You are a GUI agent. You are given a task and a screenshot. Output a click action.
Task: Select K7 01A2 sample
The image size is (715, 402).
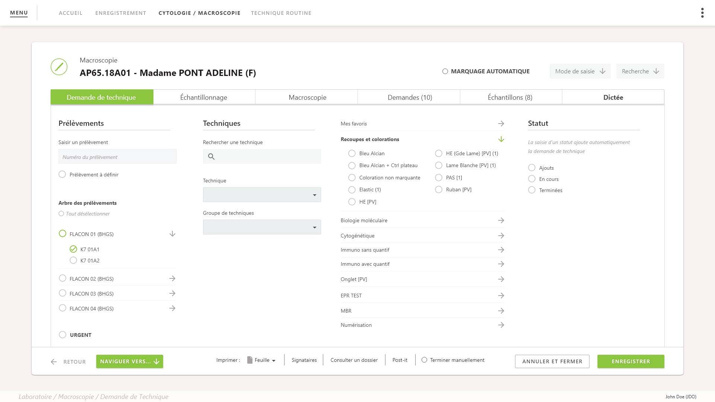(x=73, y=260)
